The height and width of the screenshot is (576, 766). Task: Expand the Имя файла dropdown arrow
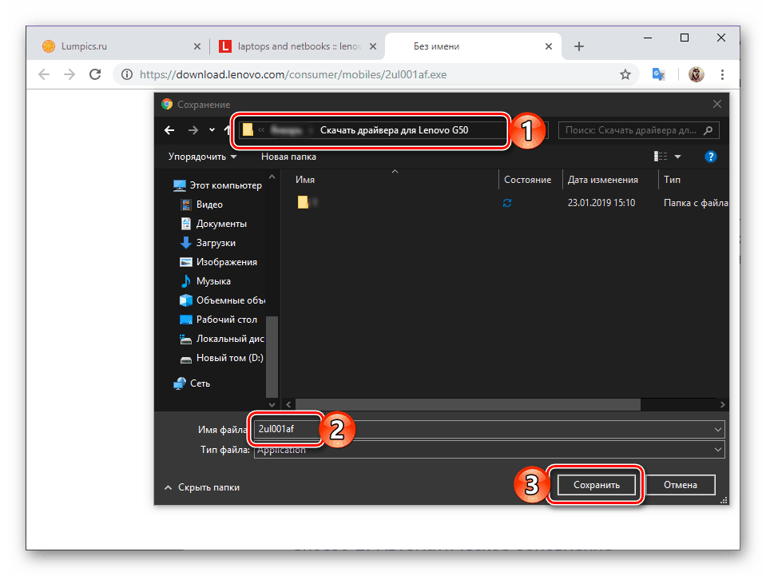pos(718,430)
